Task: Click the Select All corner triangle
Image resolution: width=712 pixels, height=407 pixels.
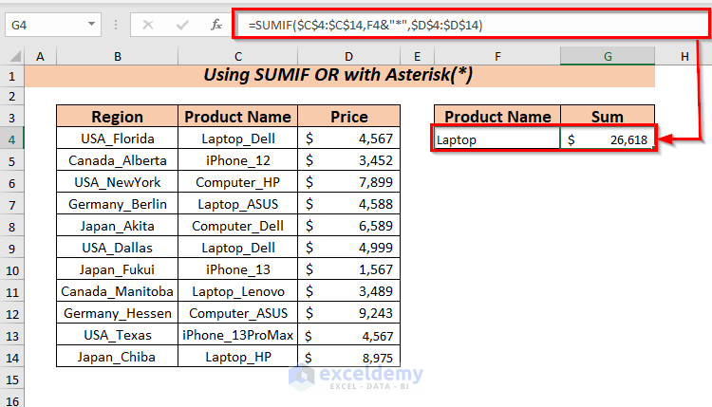Action: tap(12, 57)
